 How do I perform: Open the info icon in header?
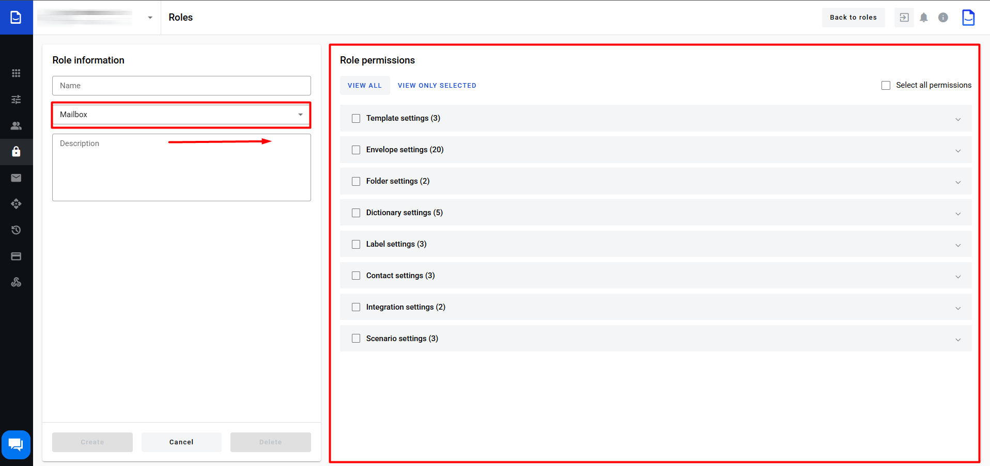coord(943,18)
